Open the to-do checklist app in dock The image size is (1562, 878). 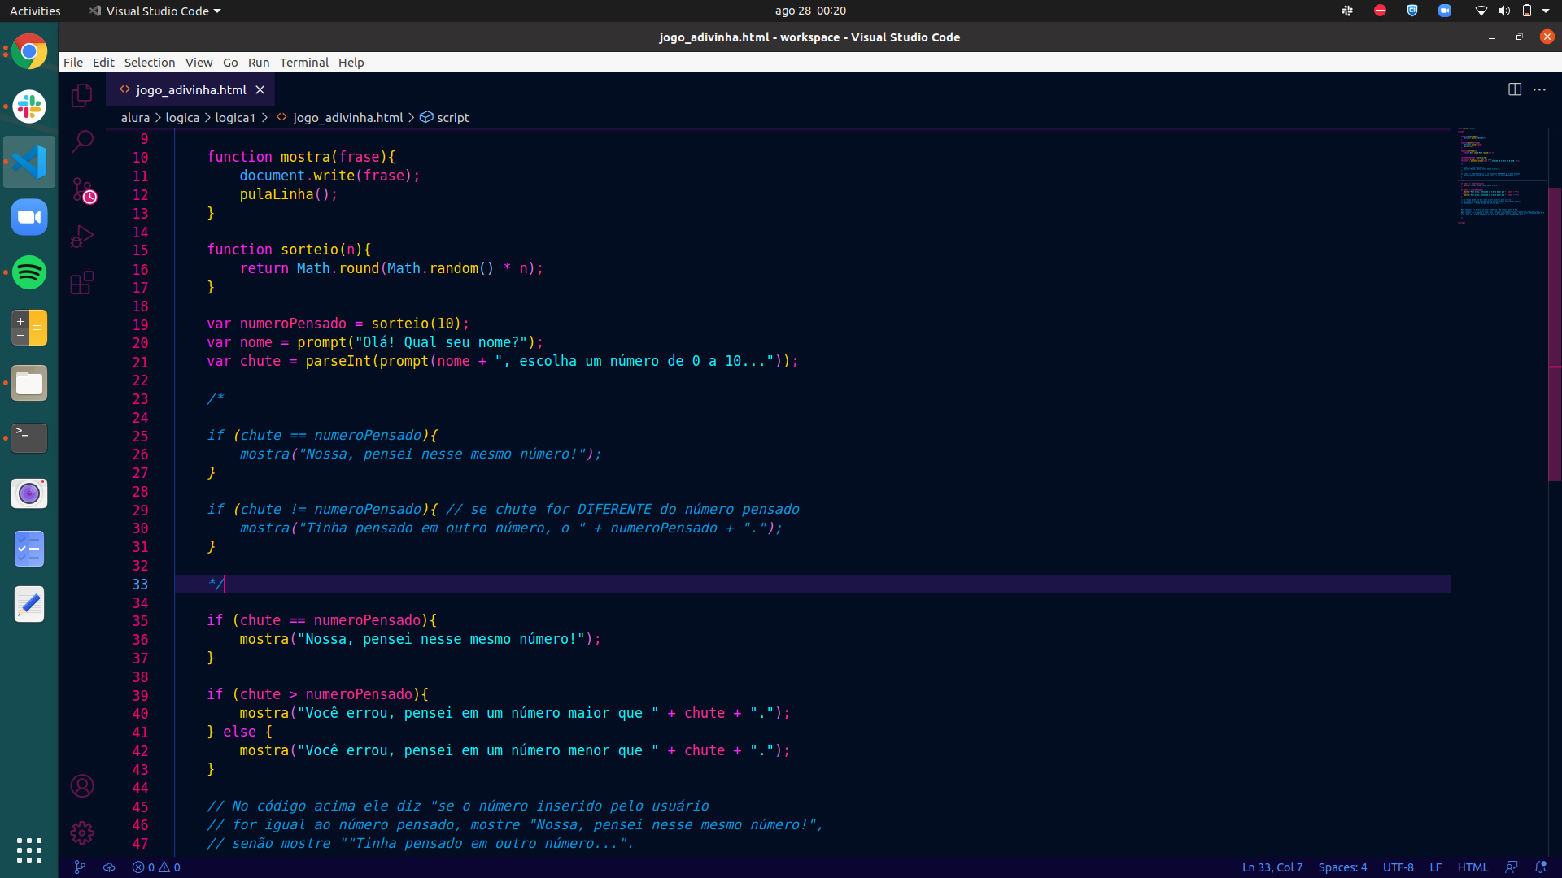point(29,549)
